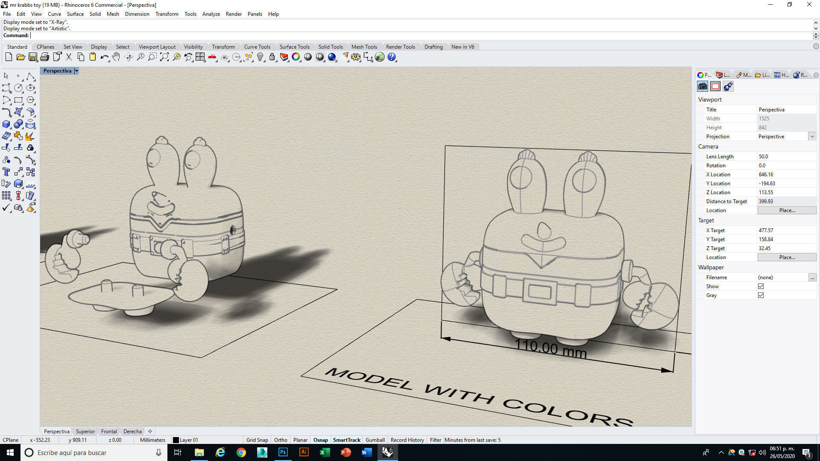Viewport: 820px width, 461px height.
Task: Toggle the wallpaper Gray checkbox
Action: pos(761,295)
